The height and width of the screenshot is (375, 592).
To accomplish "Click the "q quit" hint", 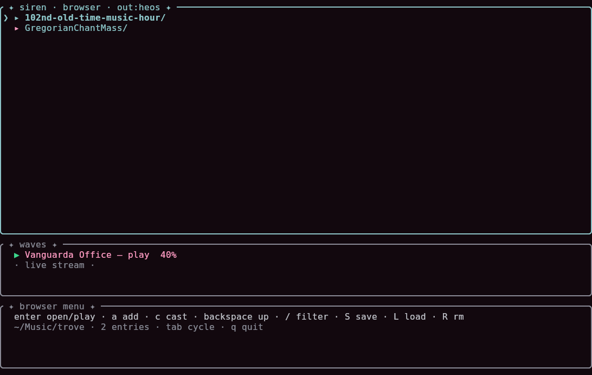I will 247,327.
